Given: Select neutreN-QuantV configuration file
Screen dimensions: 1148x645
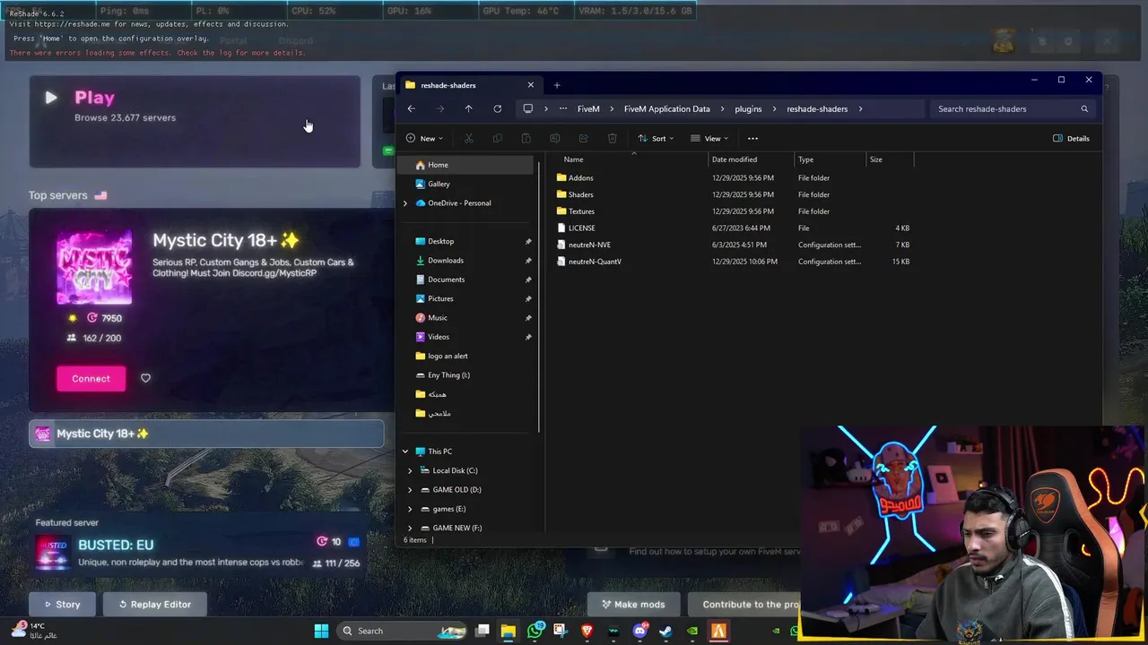Looking at the screenshot, I should 595,262.
